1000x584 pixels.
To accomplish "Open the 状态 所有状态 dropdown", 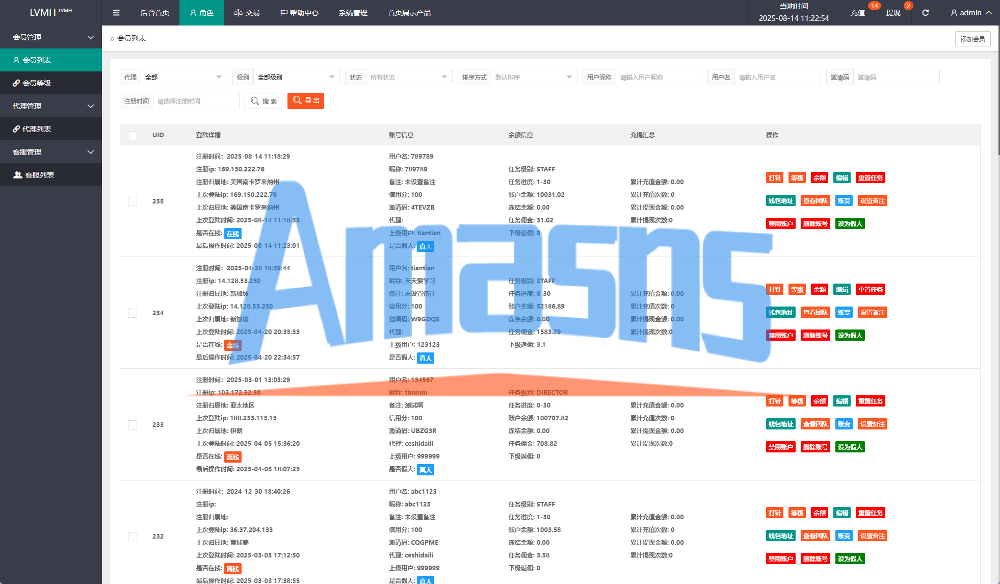I will point(408,78).
